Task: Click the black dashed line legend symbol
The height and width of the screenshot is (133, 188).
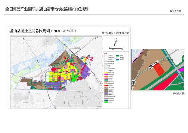Action: 106,65
